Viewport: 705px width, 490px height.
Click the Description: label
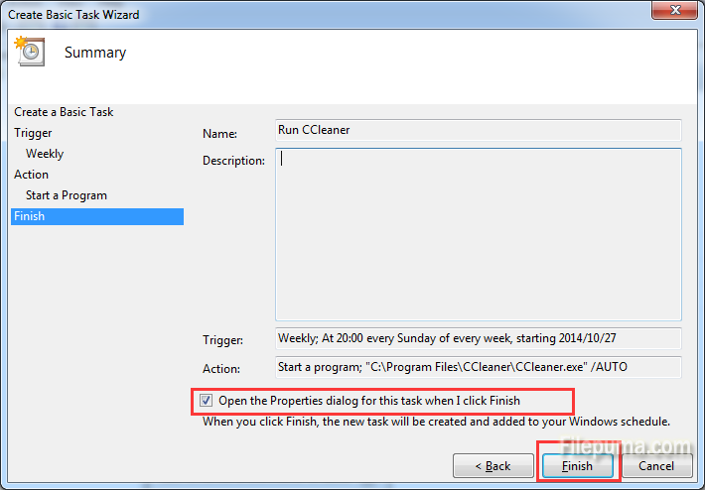click(233, 161)
